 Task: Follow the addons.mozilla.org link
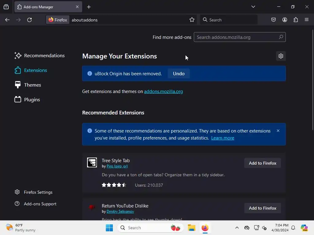click(163, 91)
